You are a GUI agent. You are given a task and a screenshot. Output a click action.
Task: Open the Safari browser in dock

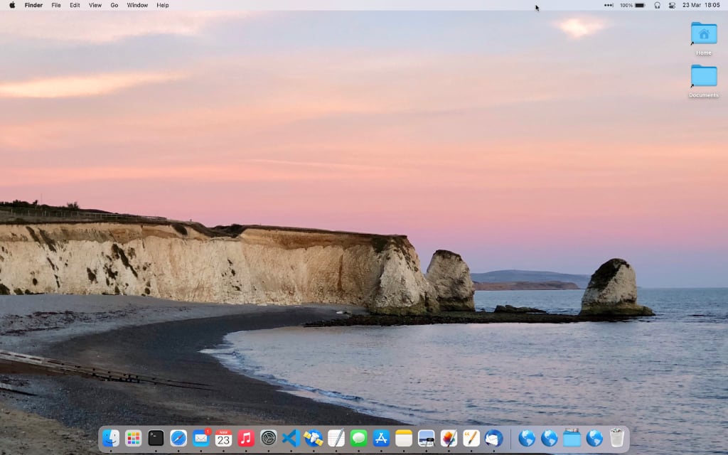178,439
